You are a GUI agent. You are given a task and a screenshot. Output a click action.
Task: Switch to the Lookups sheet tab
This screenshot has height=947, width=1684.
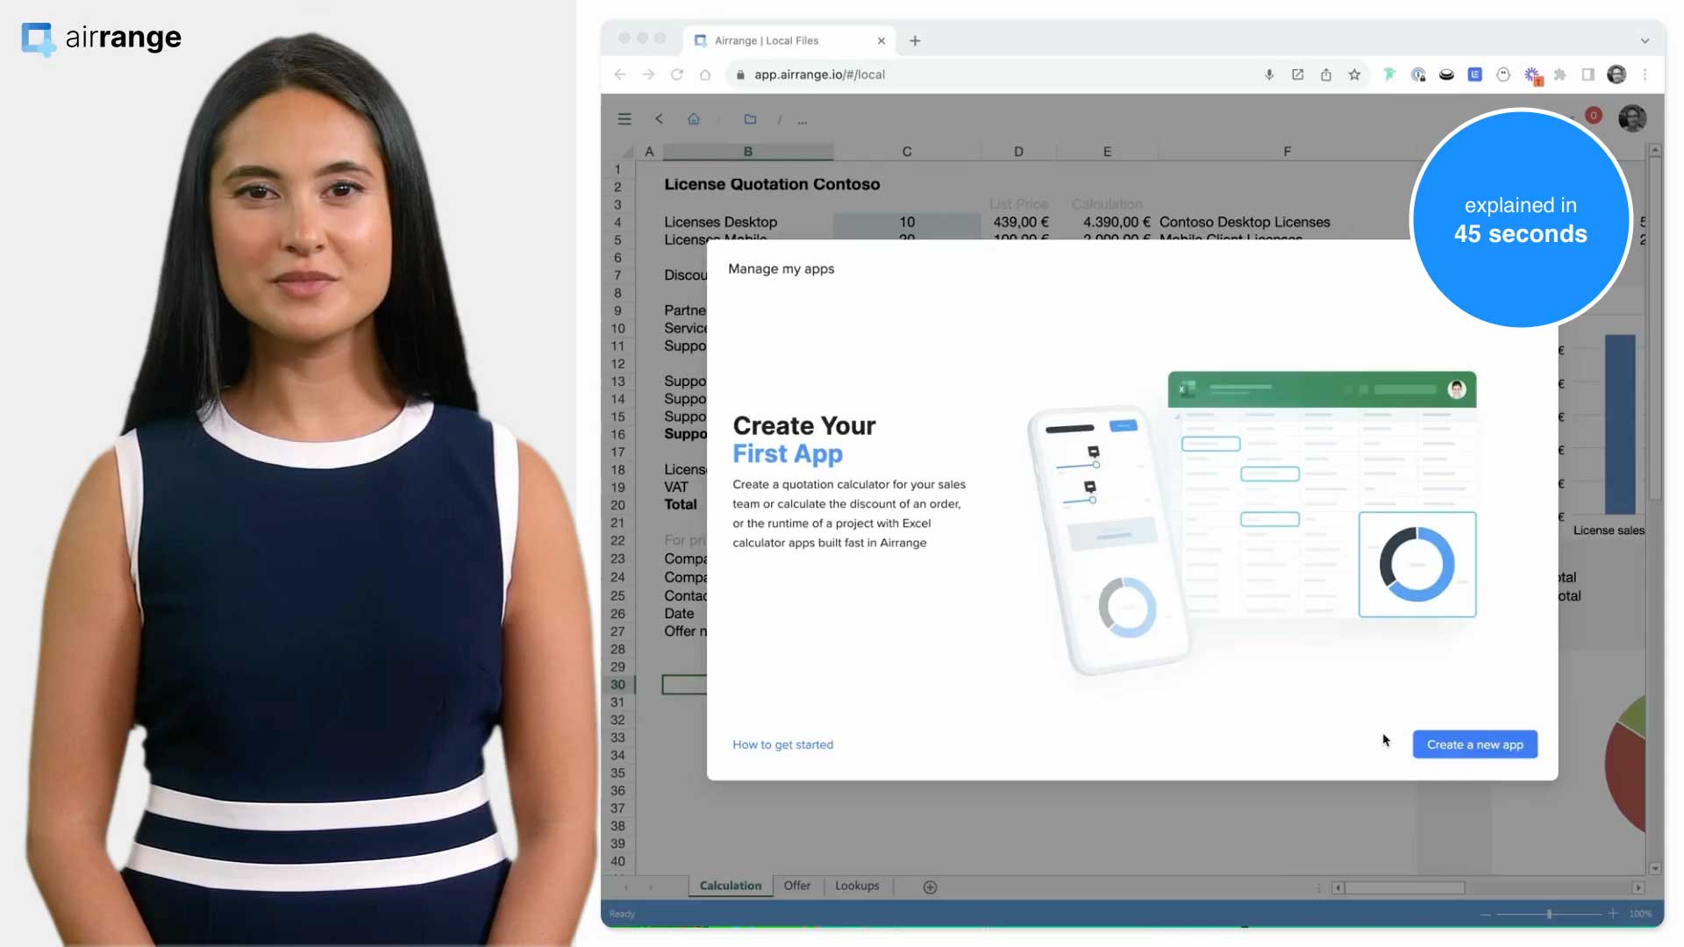tap(857, 886)
